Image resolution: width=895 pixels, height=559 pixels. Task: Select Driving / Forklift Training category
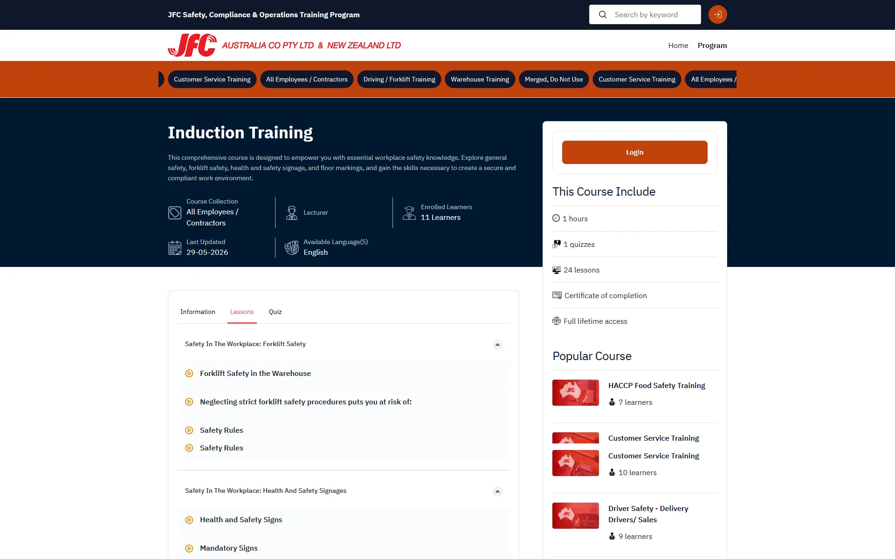coord(399,79)
